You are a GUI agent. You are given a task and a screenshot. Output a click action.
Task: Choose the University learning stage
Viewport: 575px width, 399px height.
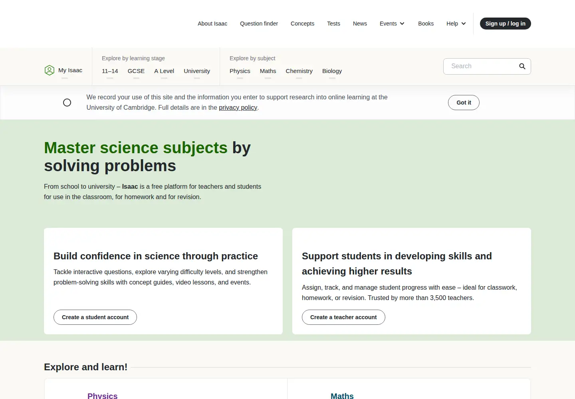pos(197,71)
